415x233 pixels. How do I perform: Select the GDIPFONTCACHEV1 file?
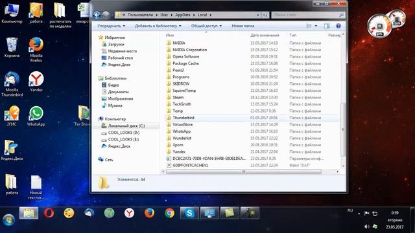190,166
